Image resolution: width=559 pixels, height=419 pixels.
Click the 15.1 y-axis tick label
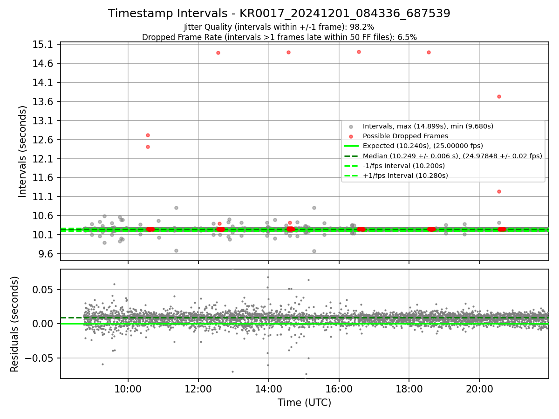[x=43, y=45]
